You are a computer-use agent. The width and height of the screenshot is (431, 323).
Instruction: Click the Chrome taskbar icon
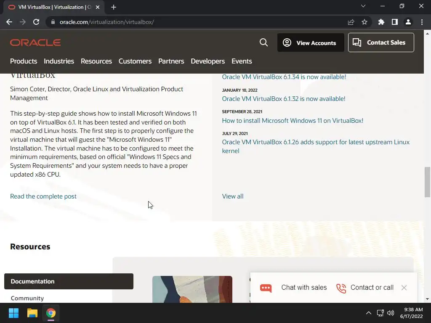(51, 313)
